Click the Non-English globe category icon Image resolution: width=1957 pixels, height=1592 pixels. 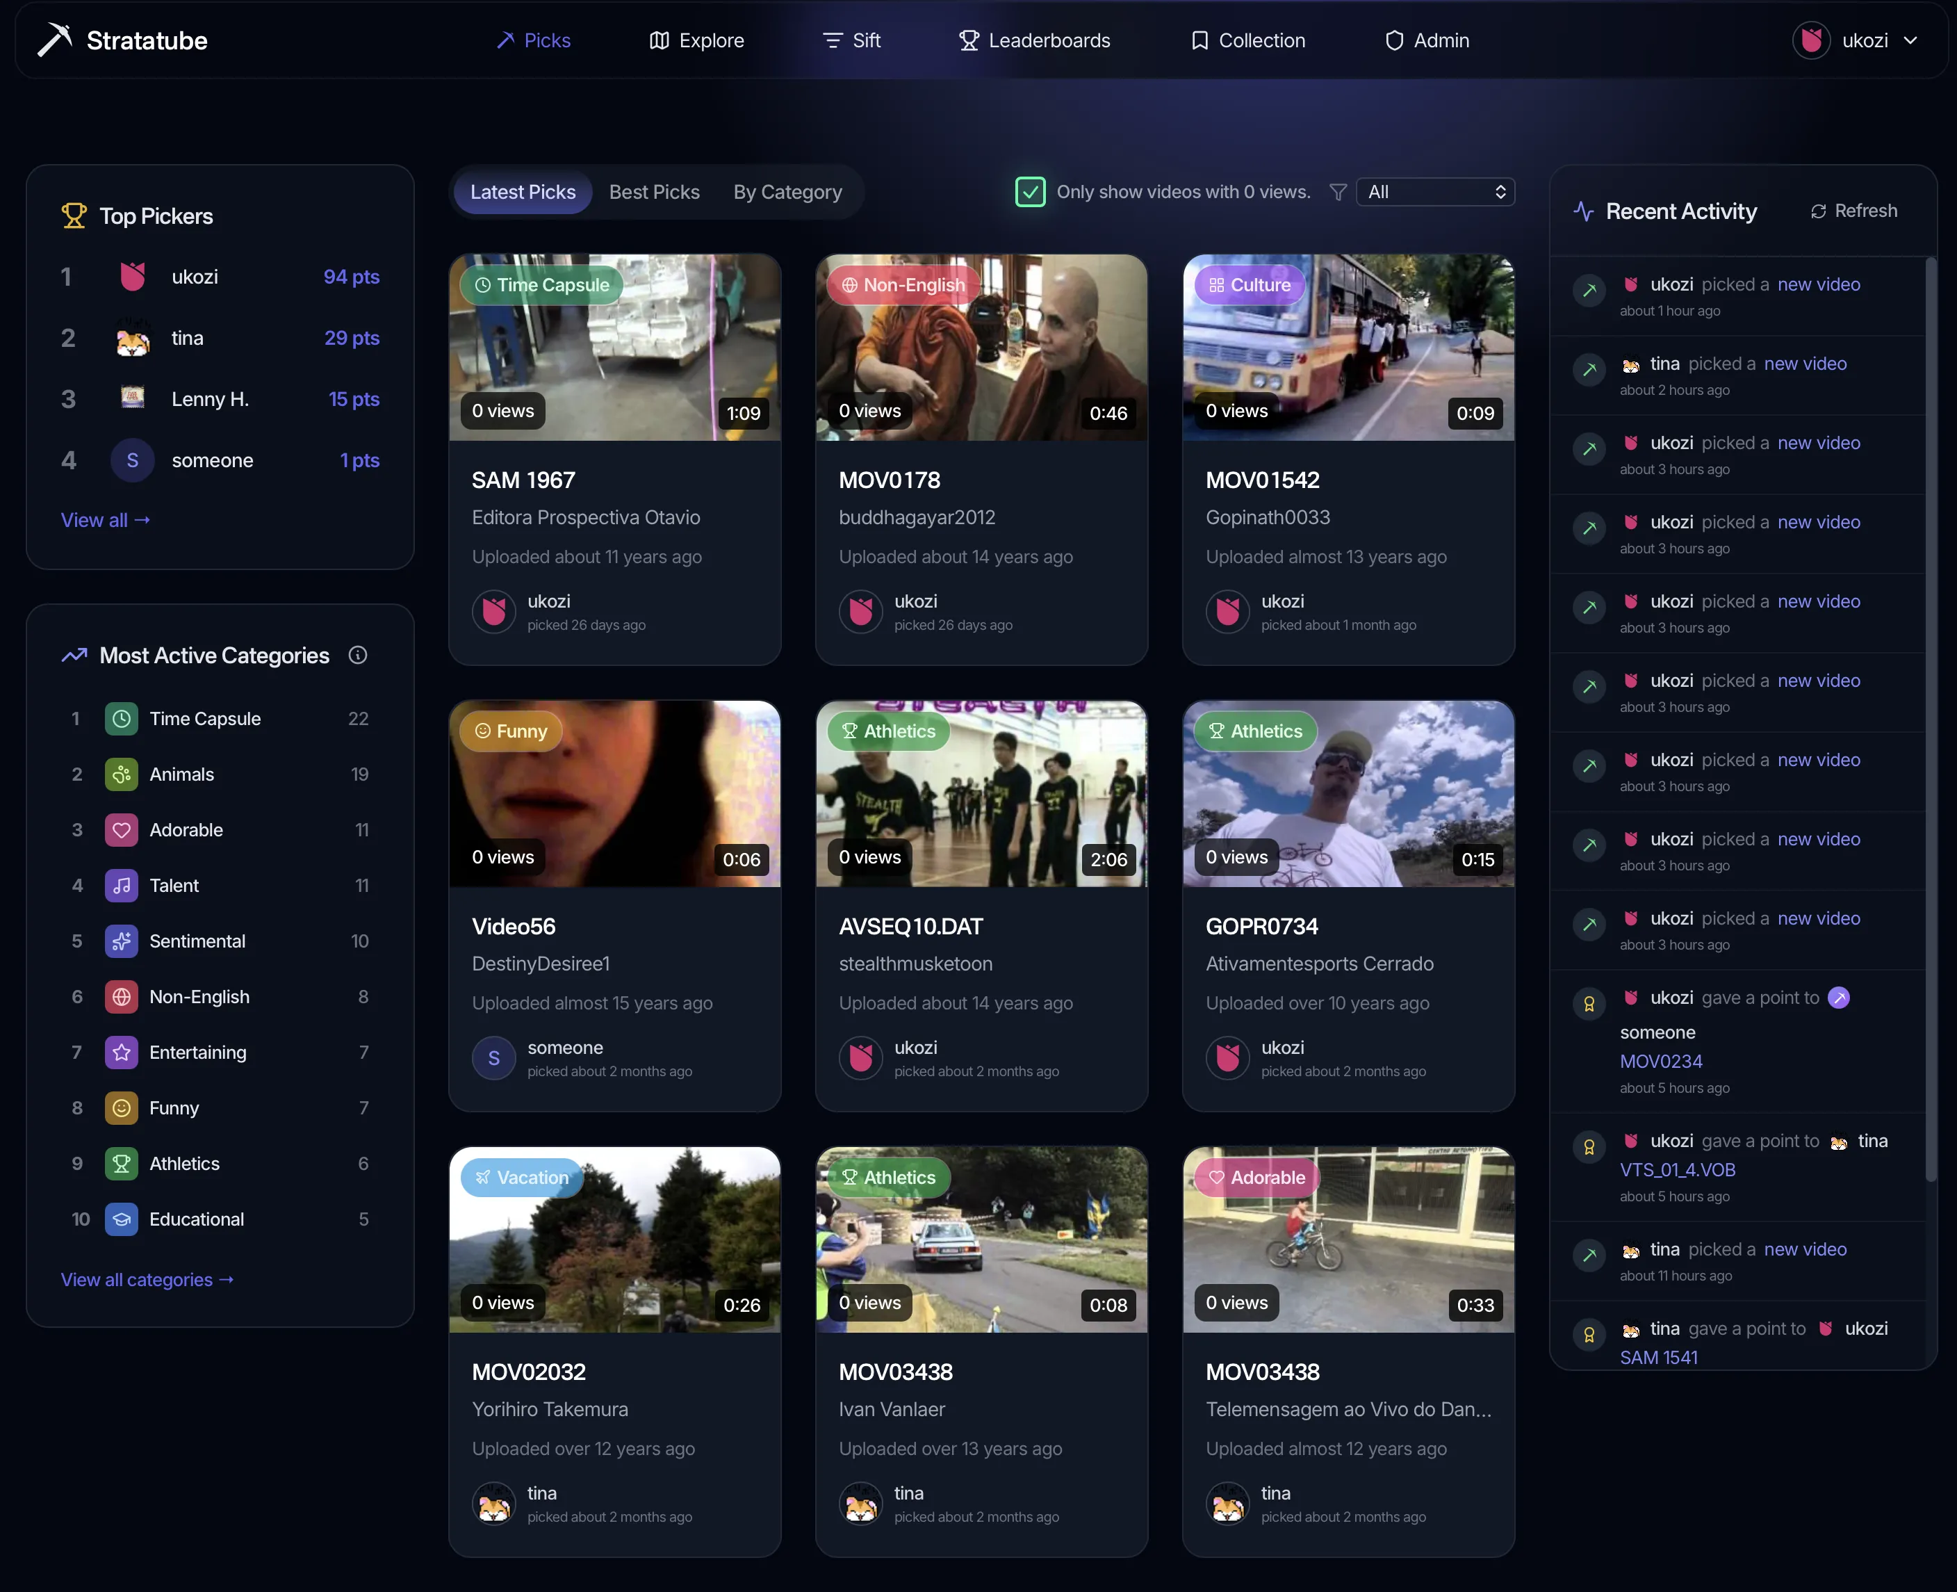pyautogui.click(x=121, y=997)
